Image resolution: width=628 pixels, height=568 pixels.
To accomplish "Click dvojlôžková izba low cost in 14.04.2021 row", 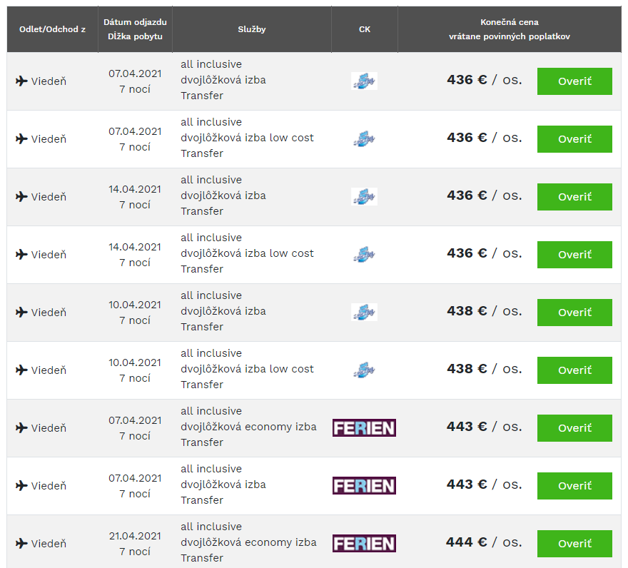I will point(247,253).
